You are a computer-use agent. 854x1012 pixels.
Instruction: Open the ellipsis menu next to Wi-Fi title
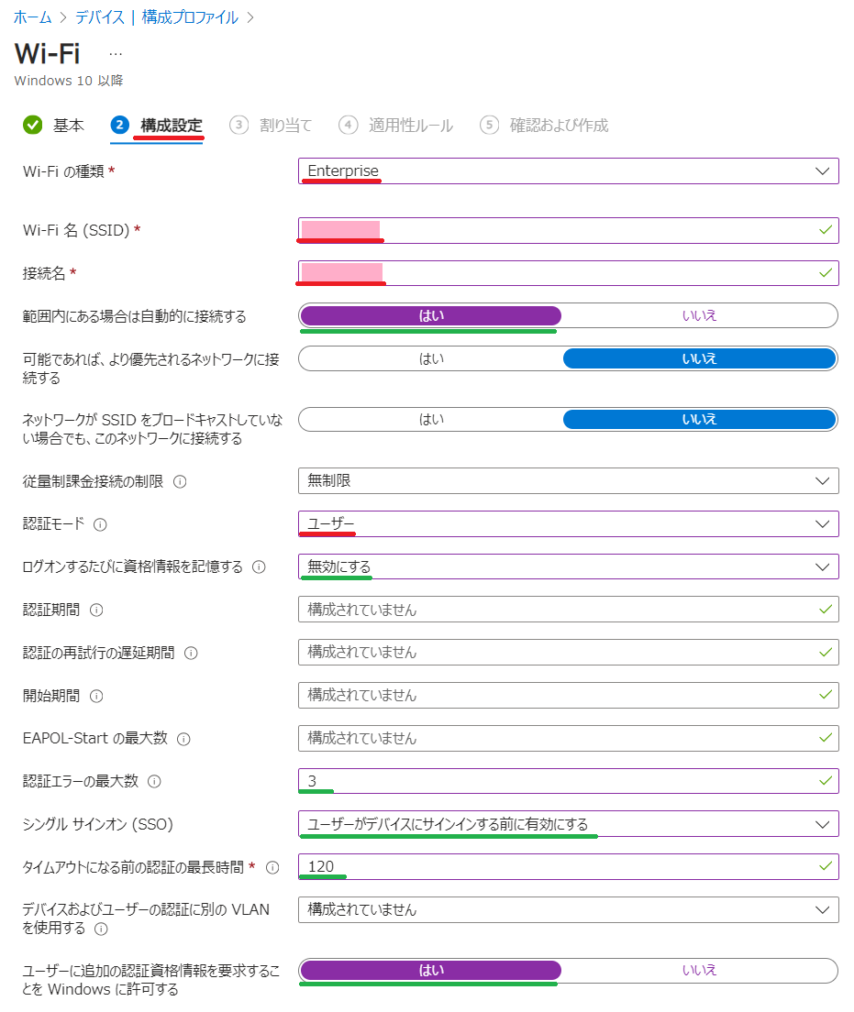116,54
